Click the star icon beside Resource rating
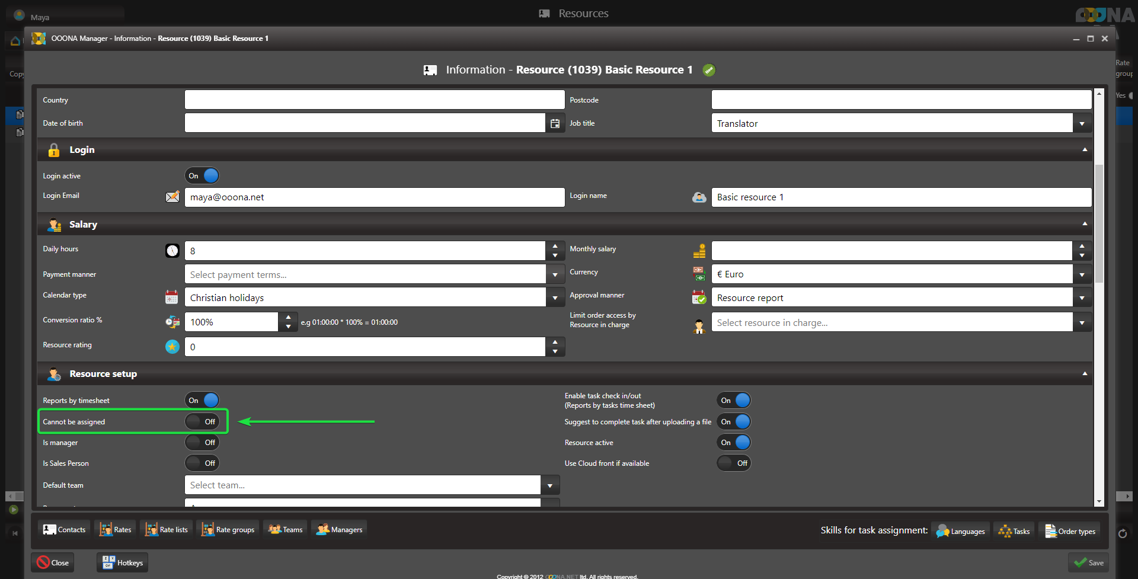The height and width of the screenshot is (579, 1138). click(172, 347)
